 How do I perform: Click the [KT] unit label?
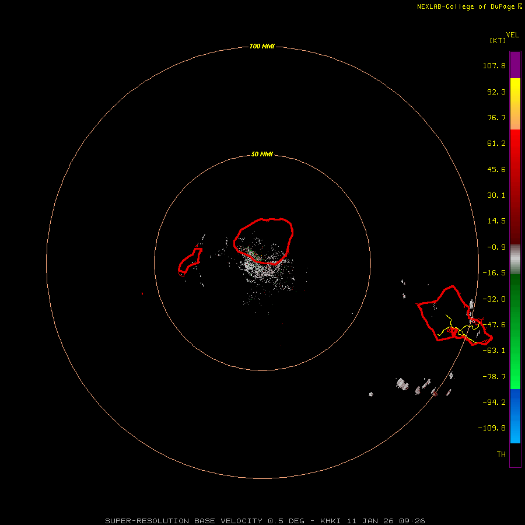pos(498,40)
